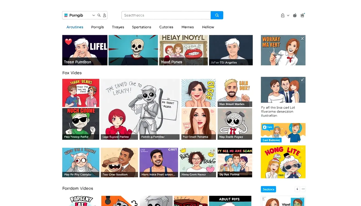The image size is (361, 206).
Task: Click the apple-shaped icon in header
Action: click(295, 15)
